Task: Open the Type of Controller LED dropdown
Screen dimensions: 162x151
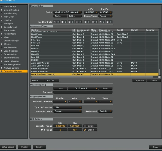Action: click(68, 108)
